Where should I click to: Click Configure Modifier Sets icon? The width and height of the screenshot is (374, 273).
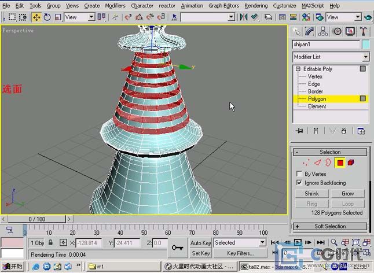click(361, 131)
